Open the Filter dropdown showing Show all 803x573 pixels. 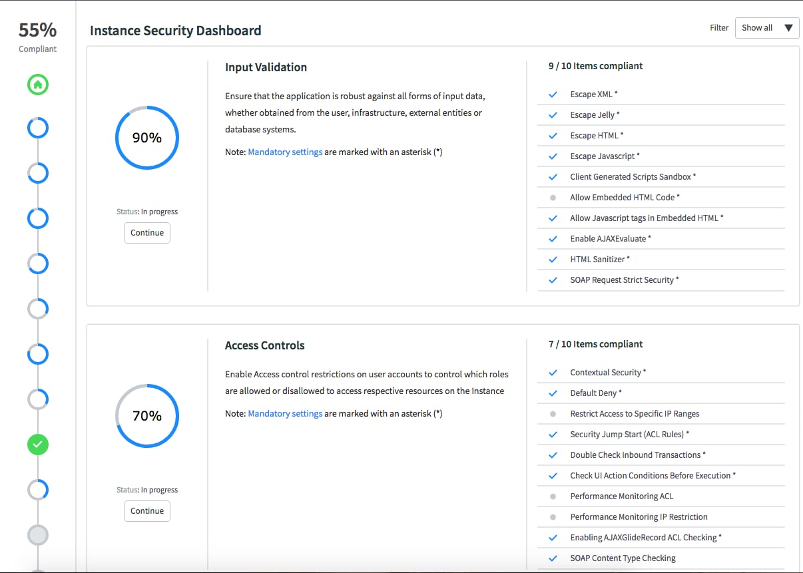pos(766,28)
